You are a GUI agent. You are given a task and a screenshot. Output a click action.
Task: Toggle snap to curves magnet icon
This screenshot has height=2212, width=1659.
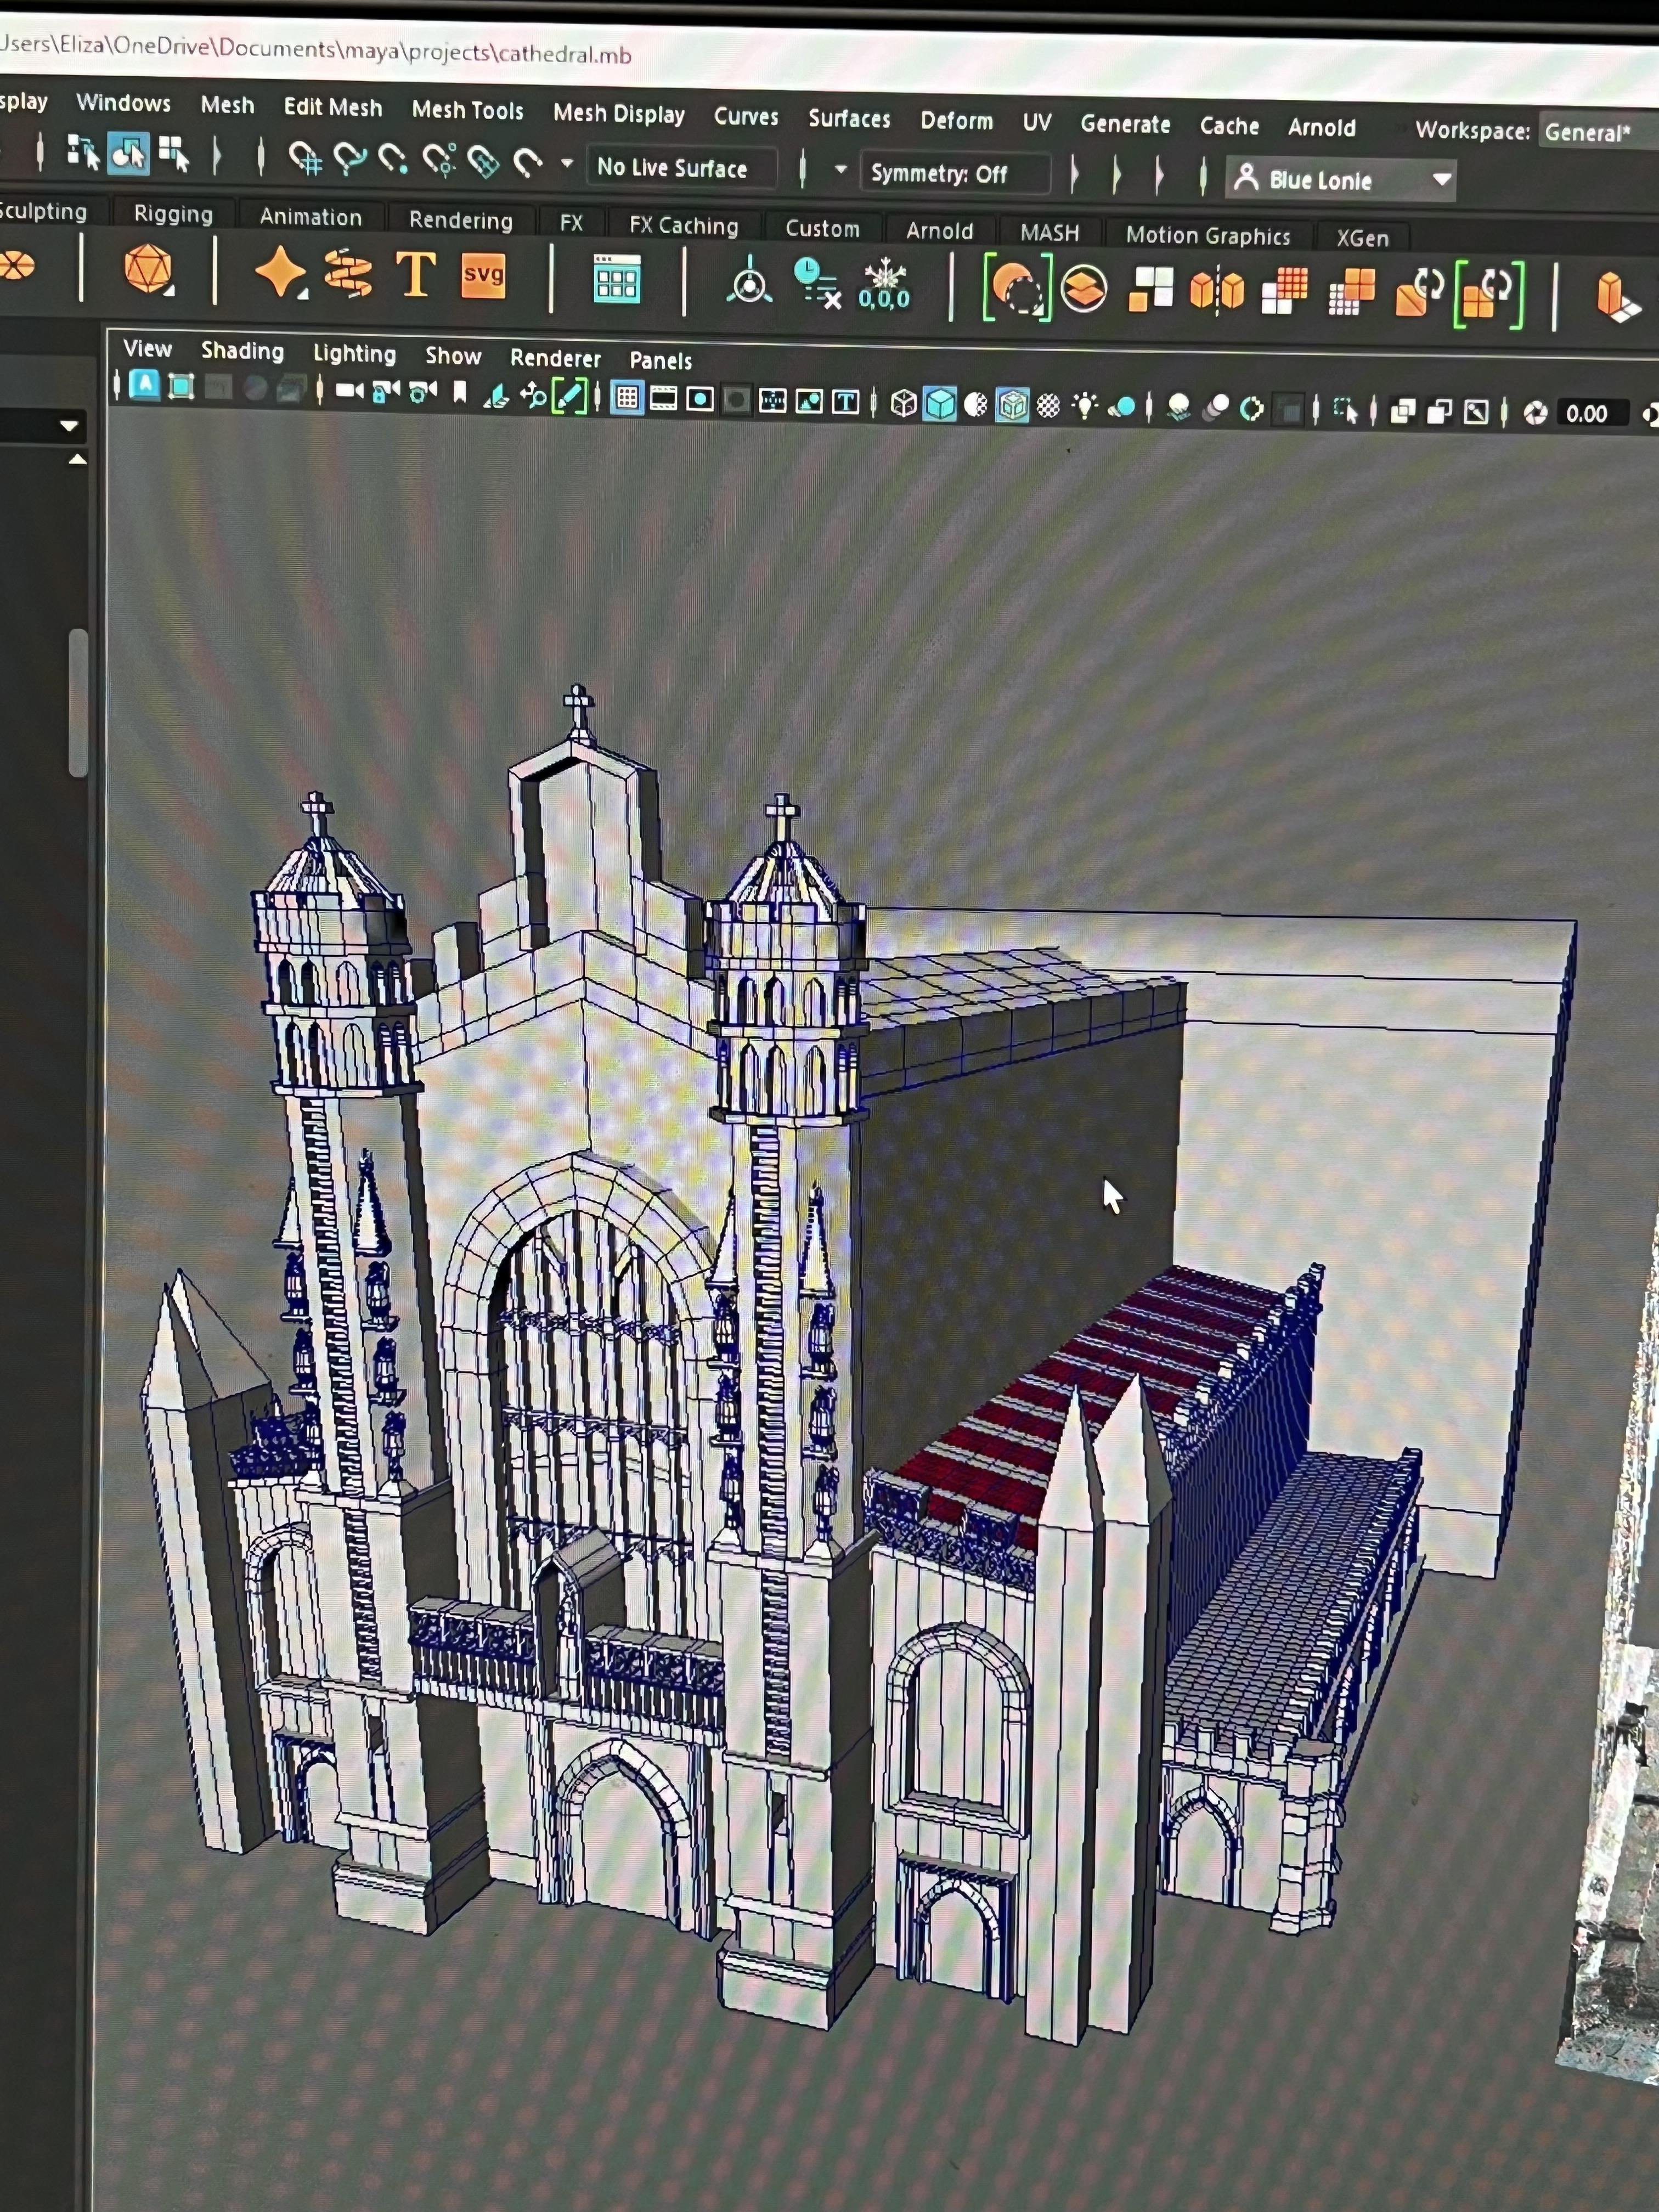coord(350,159)
